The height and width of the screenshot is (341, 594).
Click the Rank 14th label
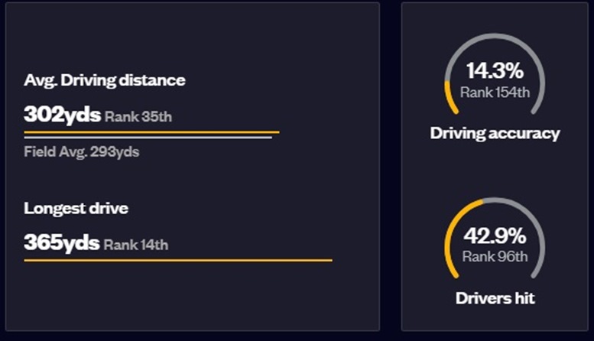[x=135, y=245]
